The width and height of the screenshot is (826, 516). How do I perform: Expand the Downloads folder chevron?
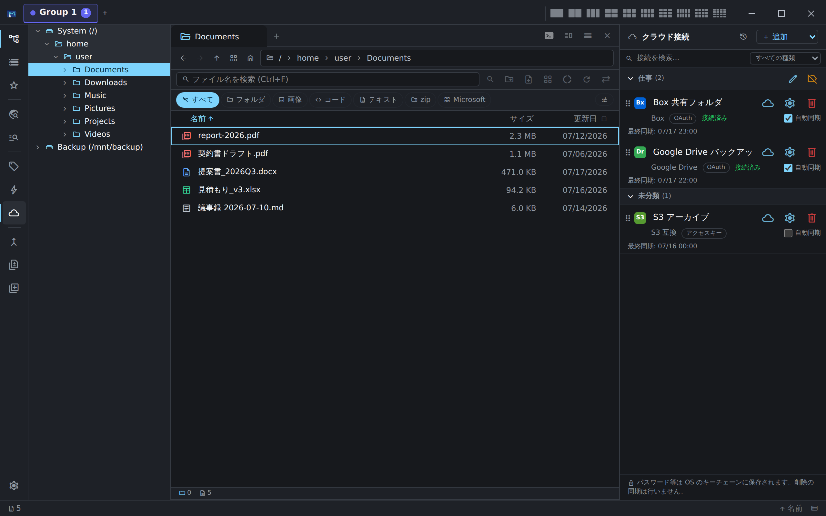tap(65, 83)
